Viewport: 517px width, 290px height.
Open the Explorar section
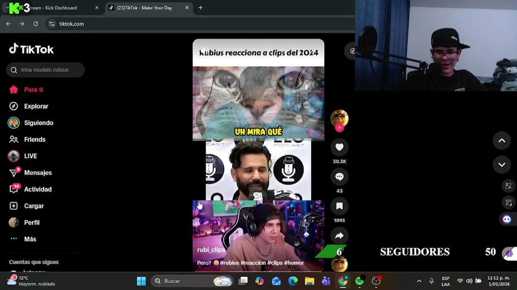tap(29, 106)
